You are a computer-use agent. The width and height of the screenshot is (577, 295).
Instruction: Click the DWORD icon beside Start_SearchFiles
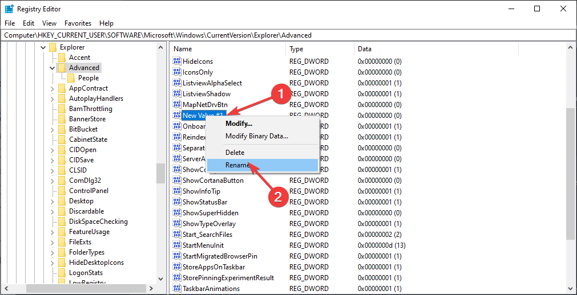176,235
